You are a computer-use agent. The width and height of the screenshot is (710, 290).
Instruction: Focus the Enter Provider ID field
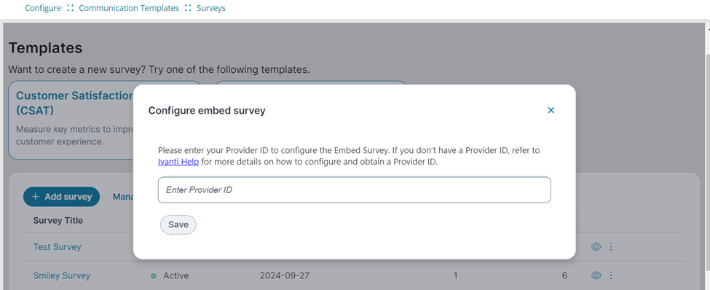(x=354, y=190)
